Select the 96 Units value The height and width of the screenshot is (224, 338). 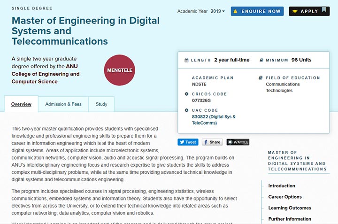click(301, 60)
